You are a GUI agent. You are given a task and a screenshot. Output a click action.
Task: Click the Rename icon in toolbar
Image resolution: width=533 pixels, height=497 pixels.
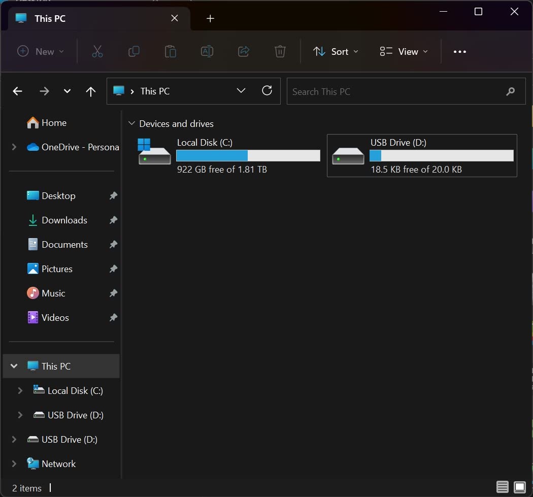point(207,52)
